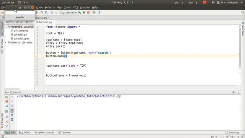
Task: Open help via toolbar question mark
Action: 100,13
